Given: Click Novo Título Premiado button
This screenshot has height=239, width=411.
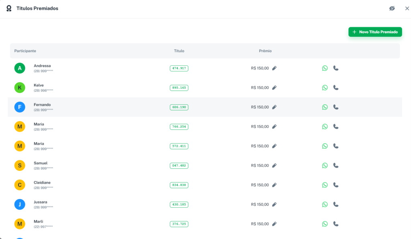Looking at the screenshot, I should pos(375,32).
